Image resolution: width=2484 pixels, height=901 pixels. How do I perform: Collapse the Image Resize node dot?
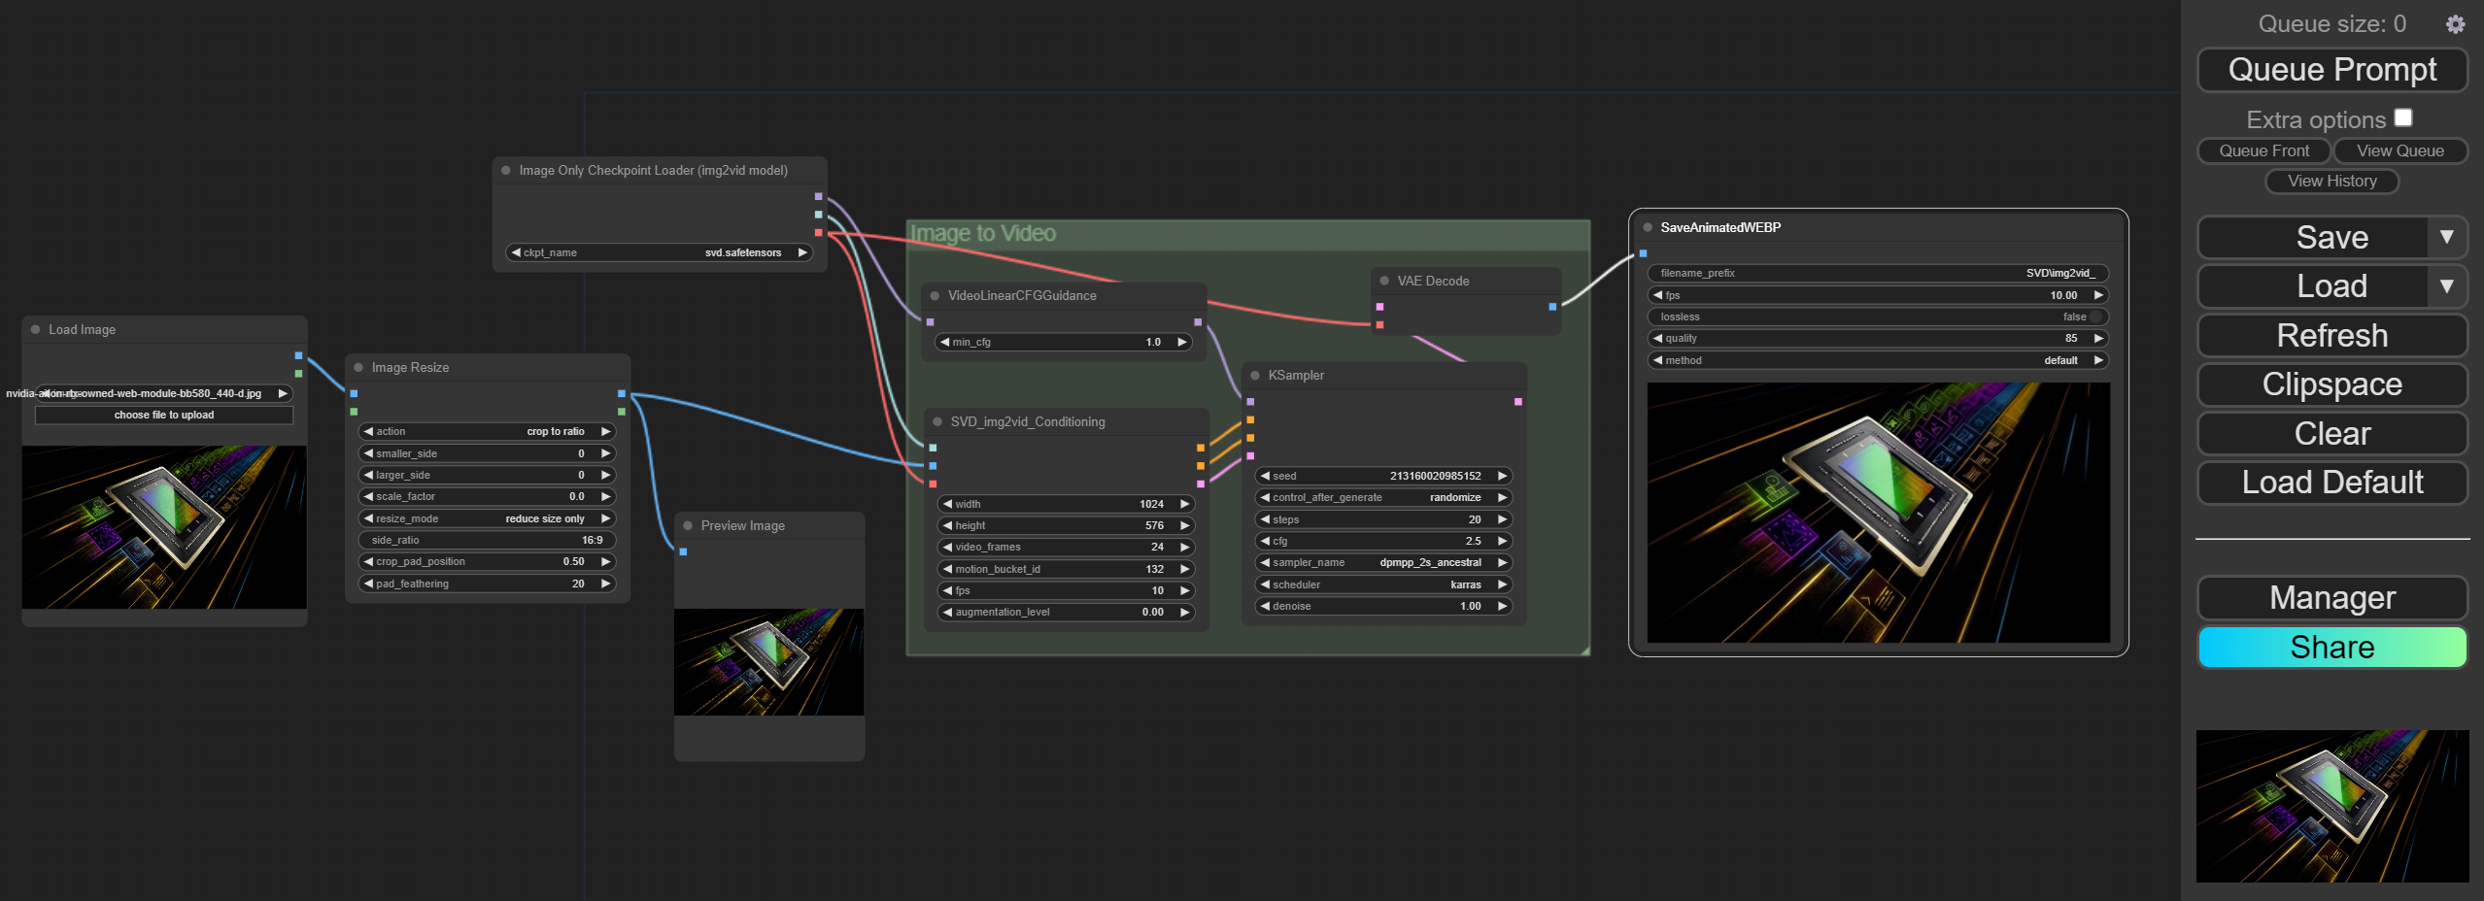pos(358,367)
